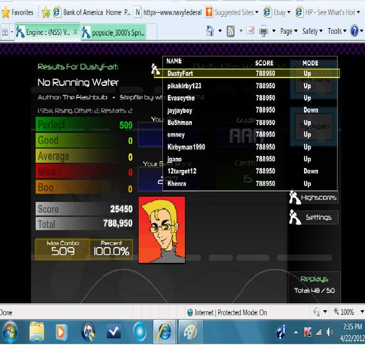365x359 pixels.
Task: Click Add to Favorites Bar icon
Action: pyautogui.click(x=46, y=12)
